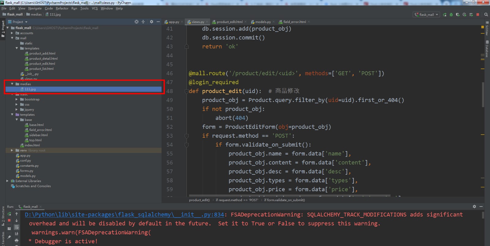The height and width of the screenshot is (246, 490).
Task: Open the flask_sqlalchemy __init__.py:834 link
Action: point(124,214)
